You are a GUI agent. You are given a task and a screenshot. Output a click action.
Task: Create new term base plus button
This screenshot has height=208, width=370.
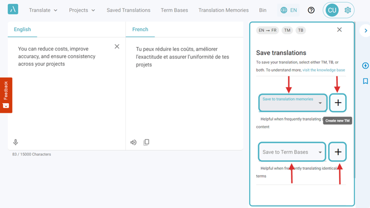338,152
